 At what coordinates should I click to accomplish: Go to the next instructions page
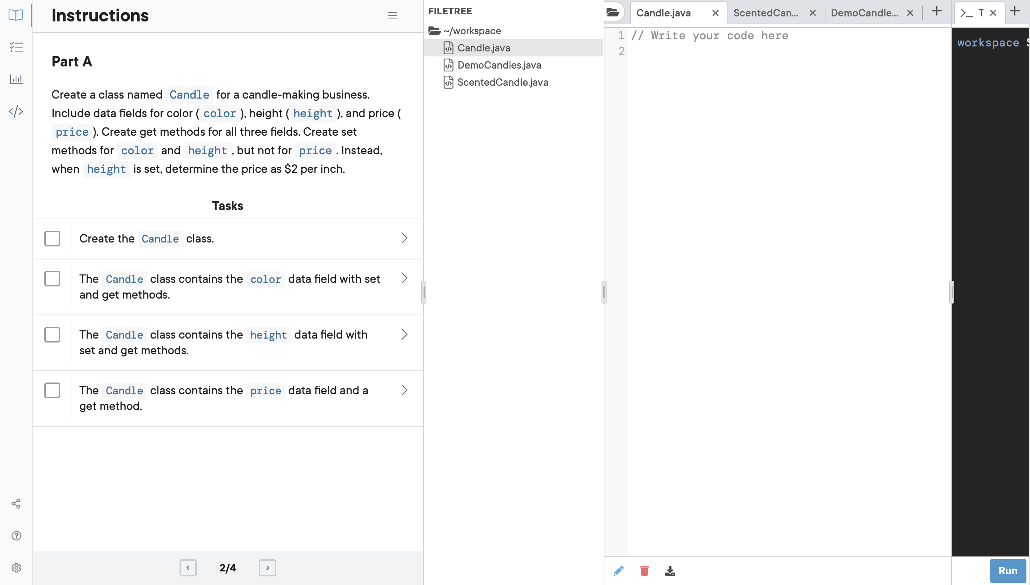[268, 568]
